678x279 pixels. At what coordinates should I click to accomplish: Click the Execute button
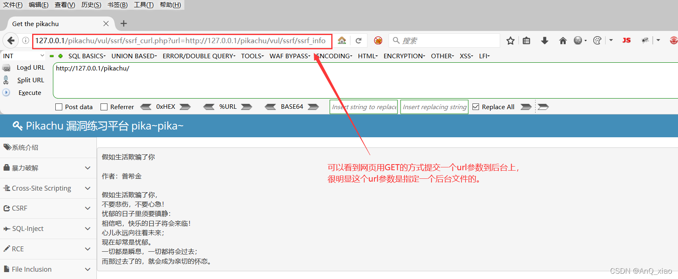pyautogui.click(x=30, y=93)
